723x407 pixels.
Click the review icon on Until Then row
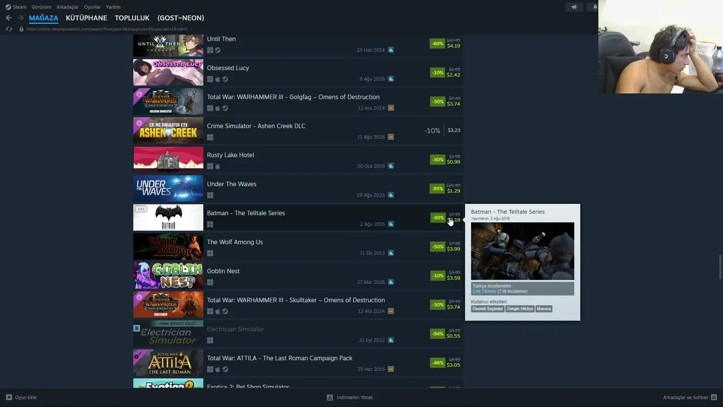click(x=391, y=50)
